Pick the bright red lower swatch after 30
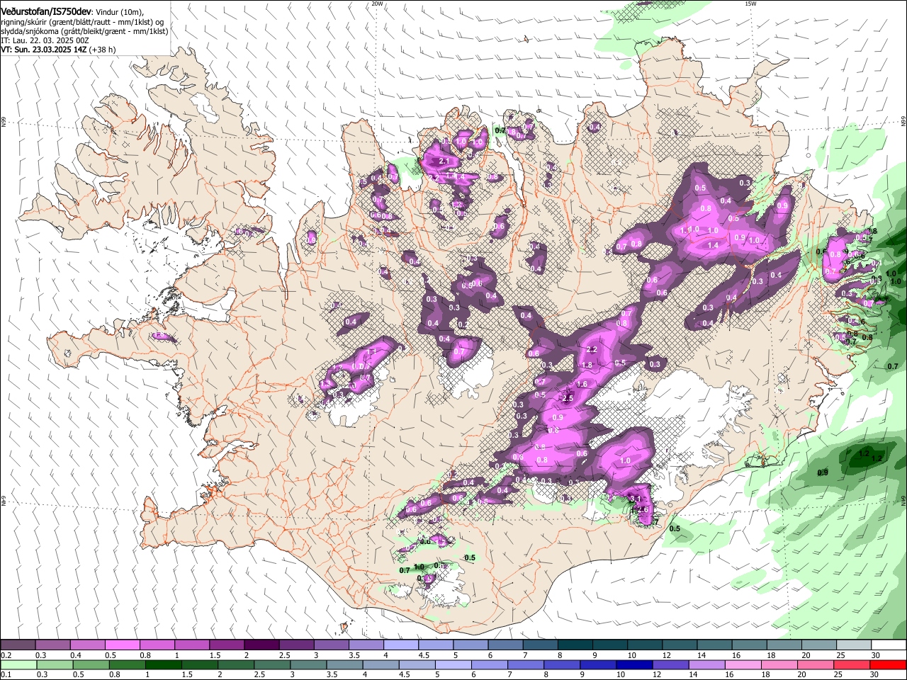This screenshot has height=680, width=907. pos(887,665)
